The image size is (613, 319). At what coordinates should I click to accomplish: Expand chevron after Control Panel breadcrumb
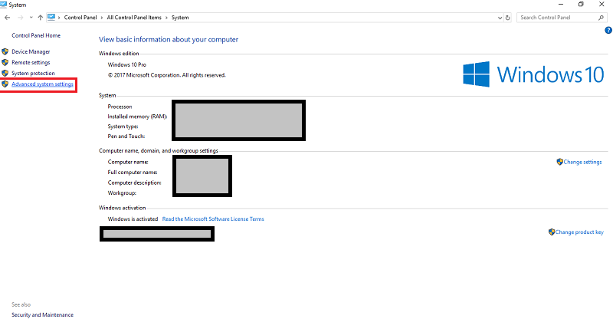(x=102, y=18)
